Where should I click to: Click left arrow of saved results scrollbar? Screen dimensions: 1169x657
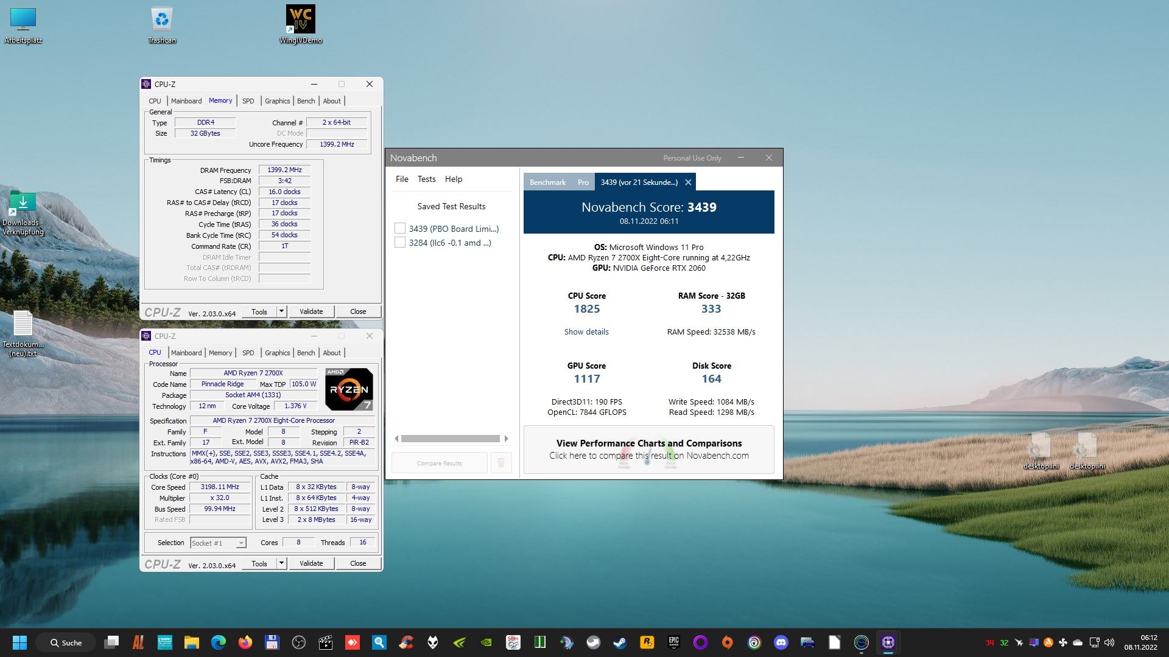tap(397, 439)
